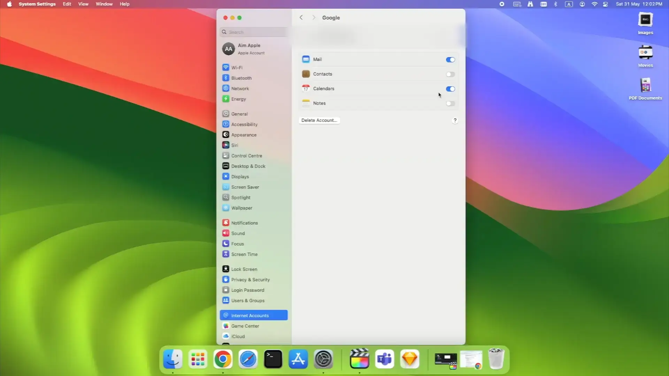The height and width of the screenshot is (376, 669).
Task: Open Sketch app from Dock
Action: [409, 359]
